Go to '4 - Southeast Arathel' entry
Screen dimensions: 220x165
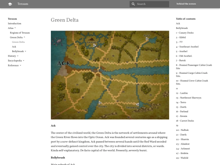(187, 47)
